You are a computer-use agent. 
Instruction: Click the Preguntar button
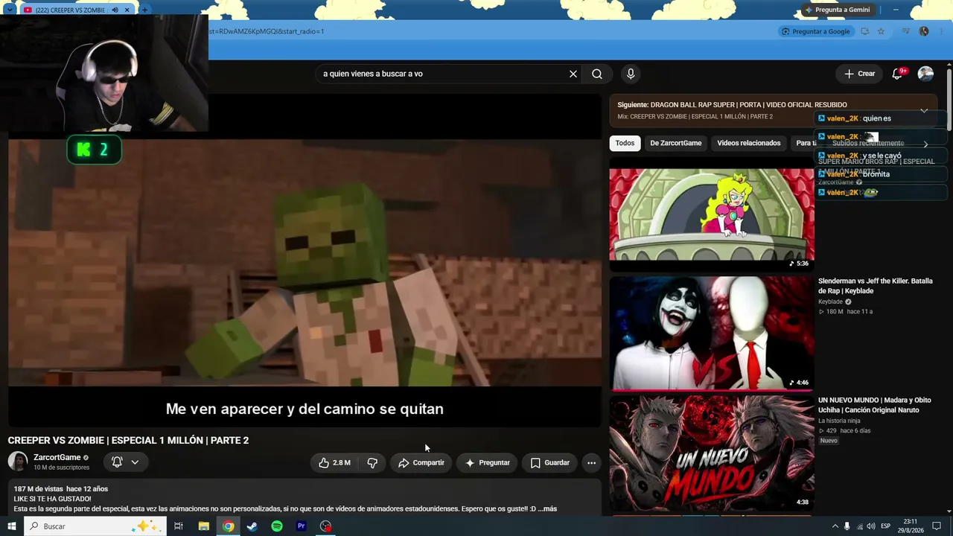click(488, 462)
